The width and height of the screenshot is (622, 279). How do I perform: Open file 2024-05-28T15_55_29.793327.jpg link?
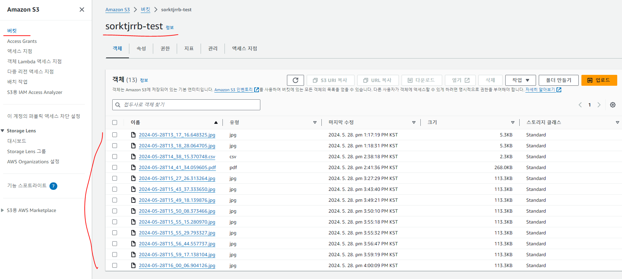[x=177, y=233]
